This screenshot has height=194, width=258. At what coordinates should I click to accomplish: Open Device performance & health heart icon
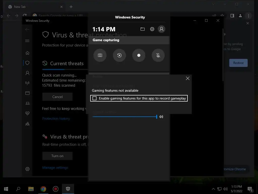(x=27, y=113)
